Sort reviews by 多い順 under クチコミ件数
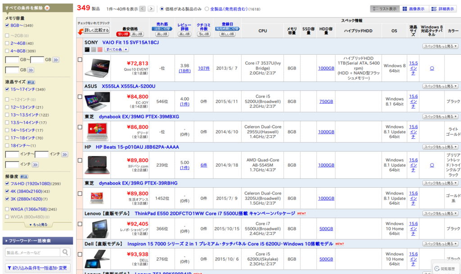Viewport: 461px width, 274px height. (203, 34)
